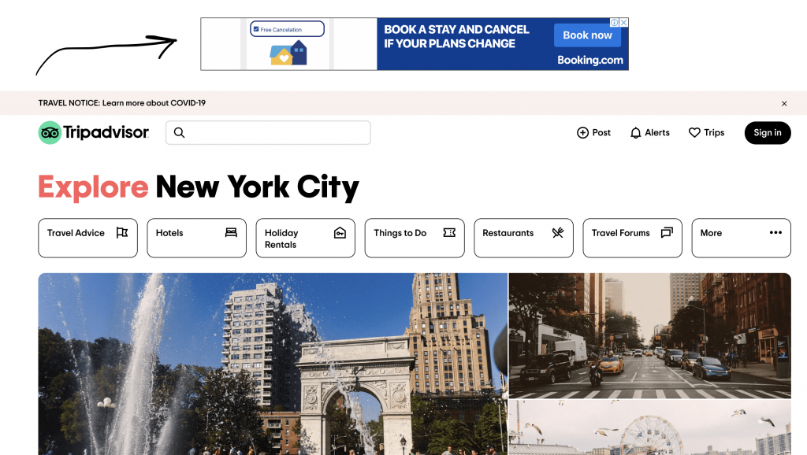This screenshot has height=455, width=807.
Task: Click the house illustration in the ad
Action: coord(288,53)
